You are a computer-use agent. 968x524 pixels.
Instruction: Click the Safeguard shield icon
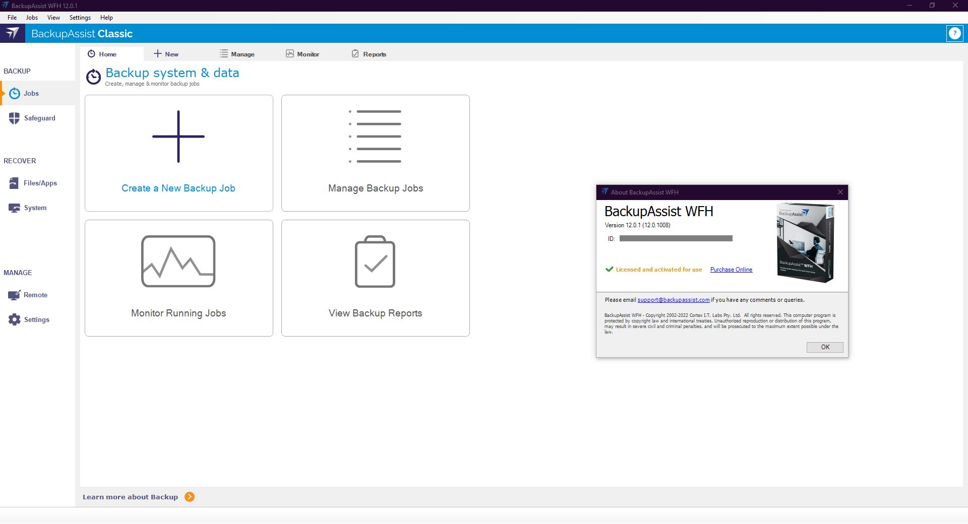(14, 118)
